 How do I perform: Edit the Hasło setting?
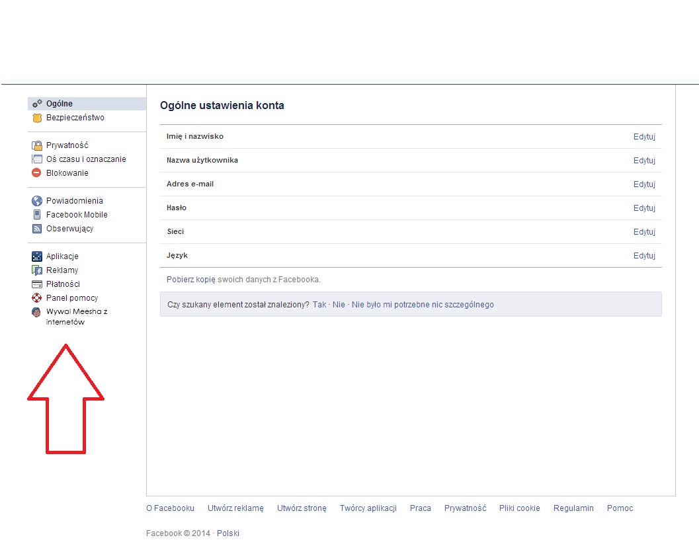[x=644, y=208]
